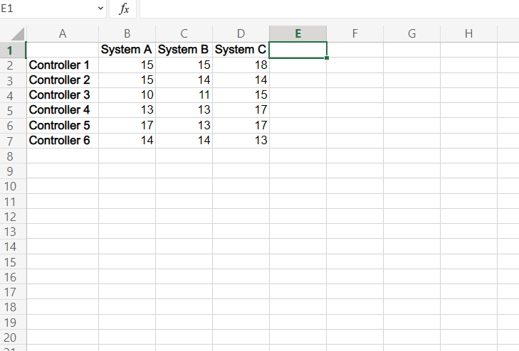This screenshot has height=351, width=519.
Task: Click Controller 3 System C value 15
Action: point(241,95)
